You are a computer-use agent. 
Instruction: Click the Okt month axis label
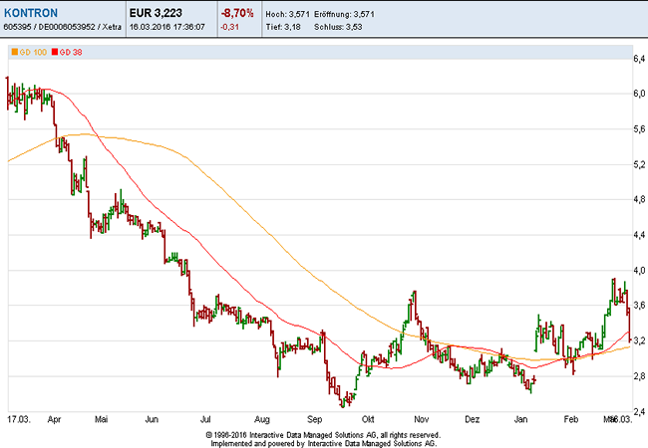point(368,419)
